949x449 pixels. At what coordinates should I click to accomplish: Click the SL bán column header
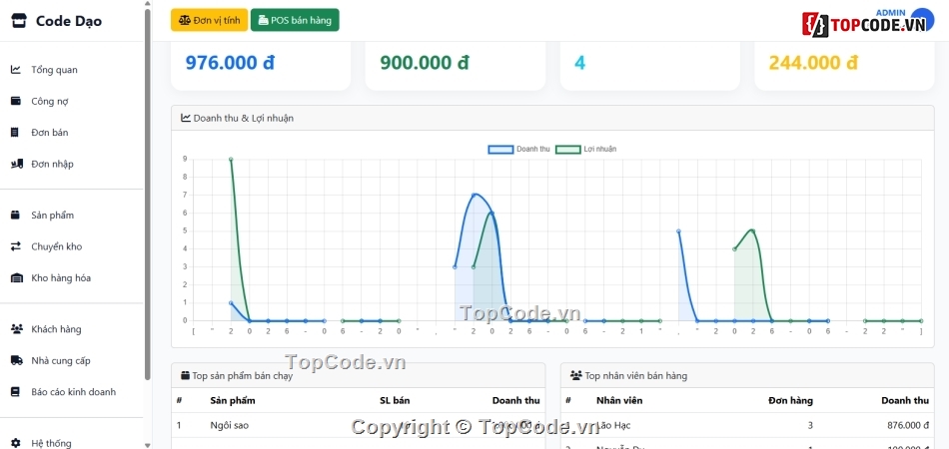pyautogui.click(x=395, y=401)
